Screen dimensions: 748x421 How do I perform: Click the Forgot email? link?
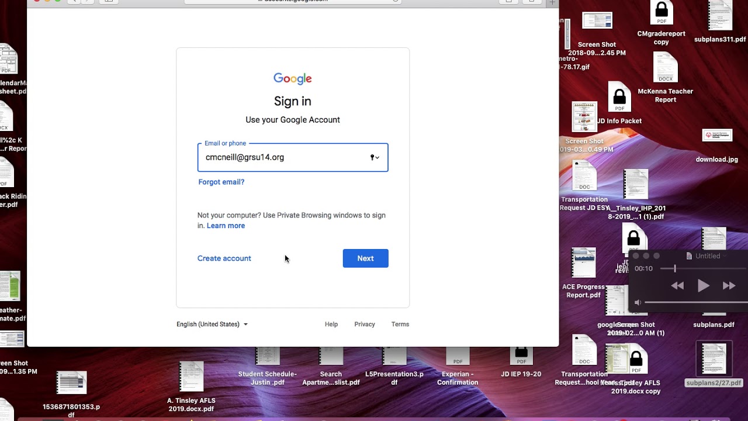(221, 182)
